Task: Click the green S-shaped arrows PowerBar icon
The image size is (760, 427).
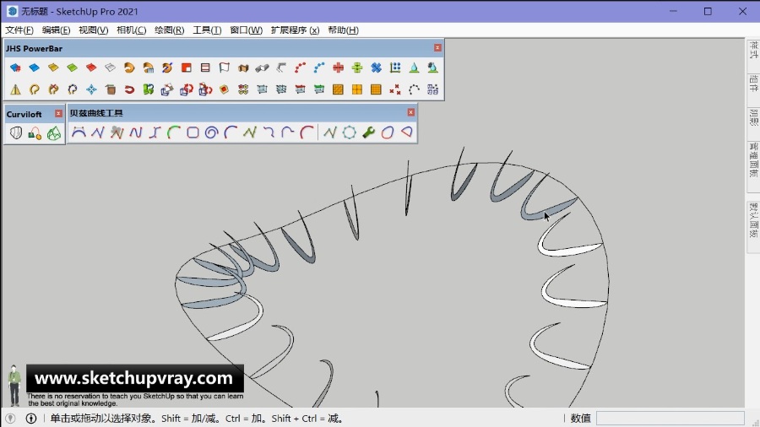Action: tap(149, 89)
